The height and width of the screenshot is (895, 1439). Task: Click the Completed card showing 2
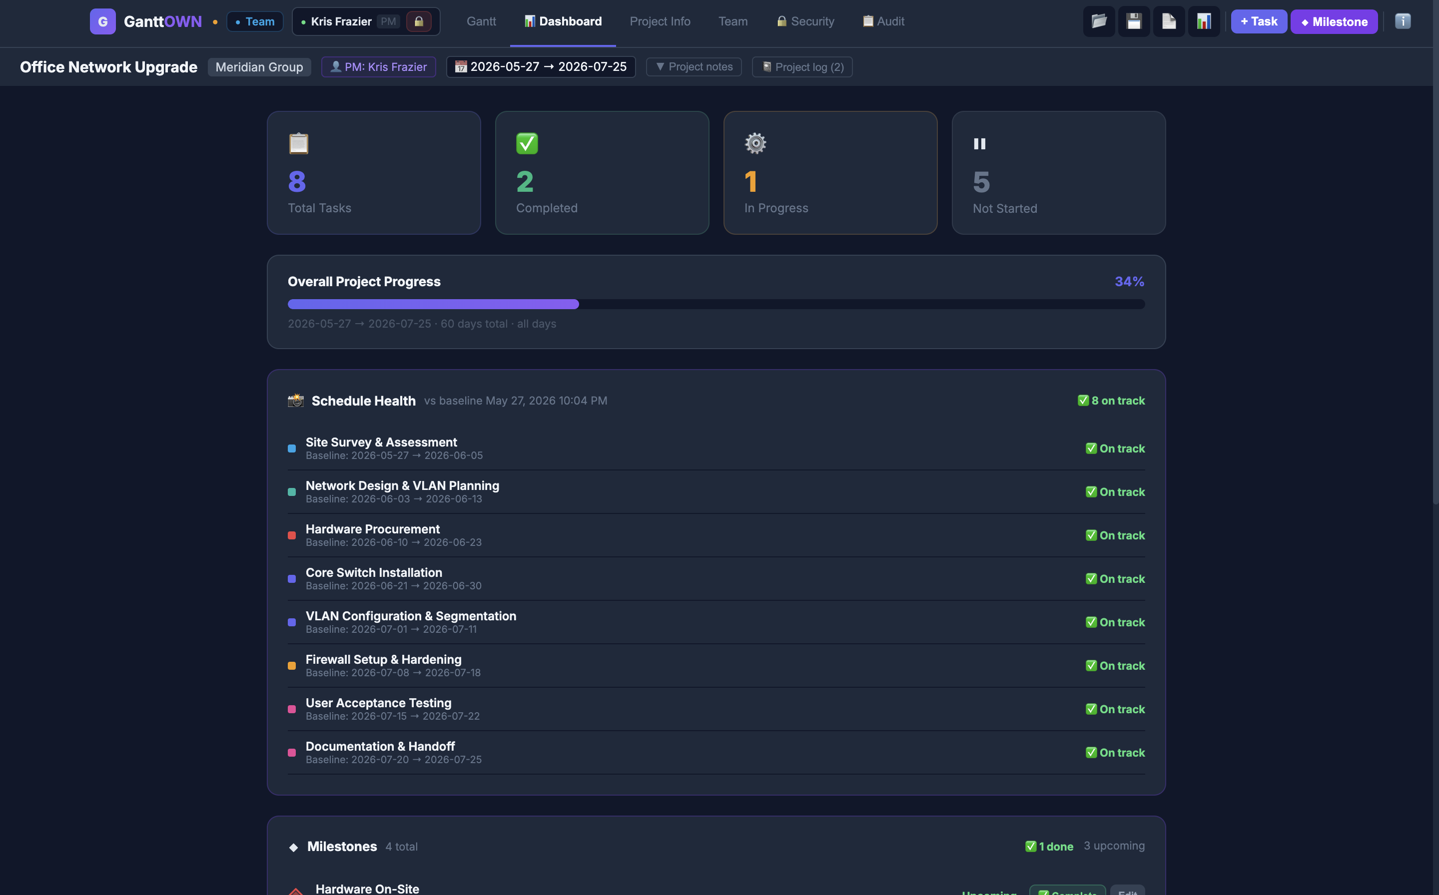click(602, 173)
